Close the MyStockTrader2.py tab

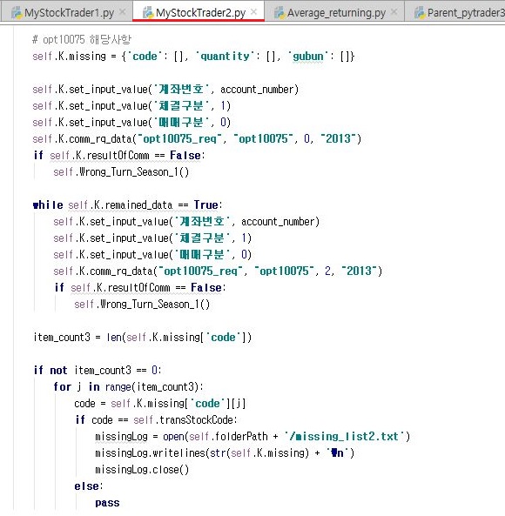tap(254, 12)
